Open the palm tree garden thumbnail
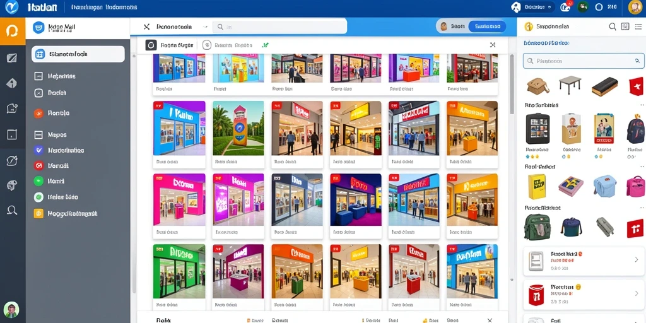 coord(238,128)
